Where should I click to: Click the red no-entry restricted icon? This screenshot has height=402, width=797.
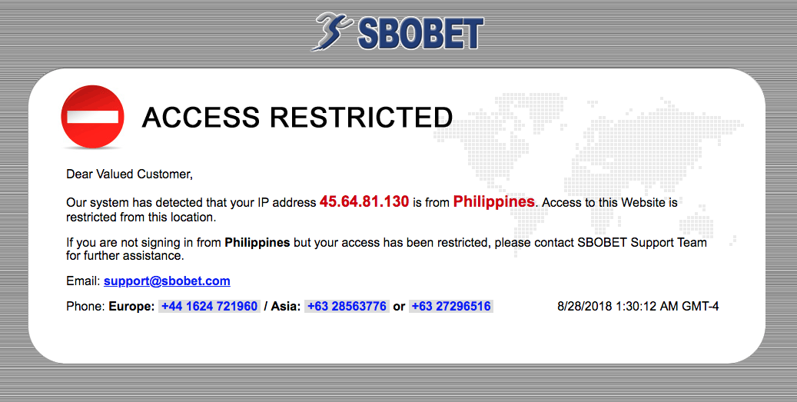tap(92, 117)
